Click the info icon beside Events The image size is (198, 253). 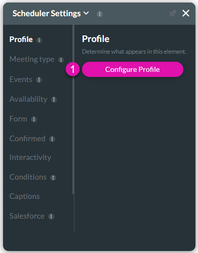tap(39, 79)
